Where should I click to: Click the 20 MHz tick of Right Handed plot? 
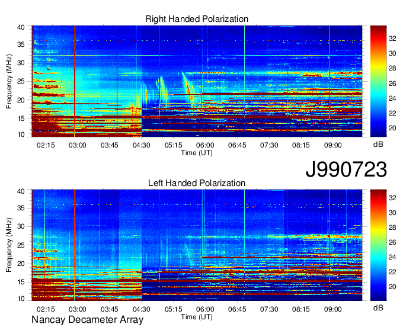21,100
